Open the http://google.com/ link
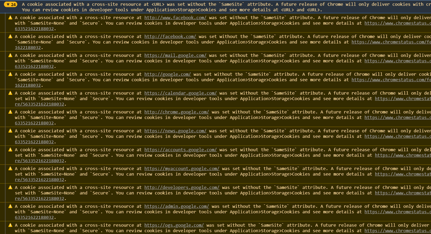The image size is (431, 234). 168,74
